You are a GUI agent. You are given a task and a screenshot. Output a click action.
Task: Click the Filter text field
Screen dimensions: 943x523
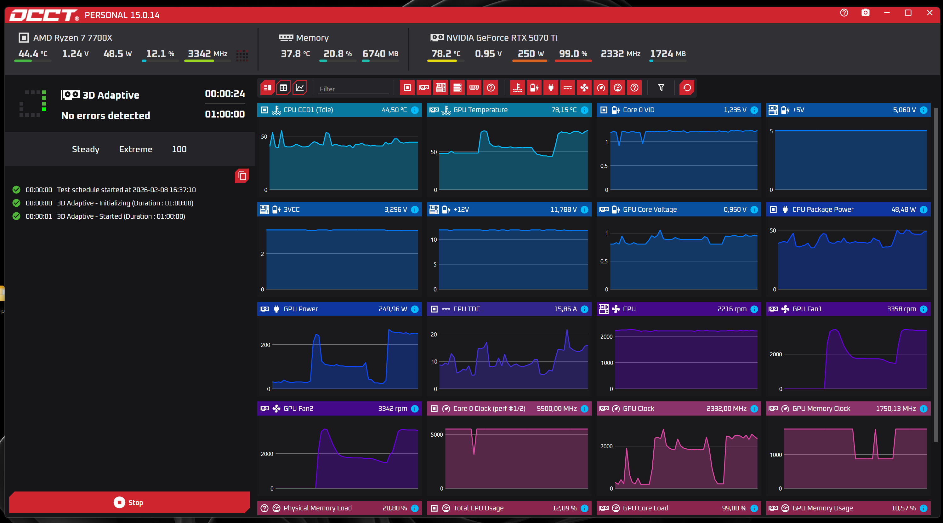[x=353, y=89]
